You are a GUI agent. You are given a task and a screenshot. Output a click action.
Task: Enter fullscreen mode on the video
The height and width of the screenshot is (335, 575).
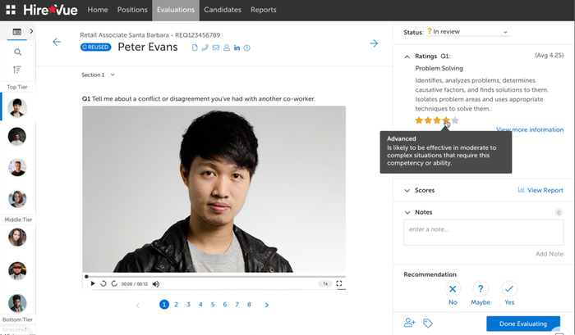pyautogui.click(x=339, y=283)
